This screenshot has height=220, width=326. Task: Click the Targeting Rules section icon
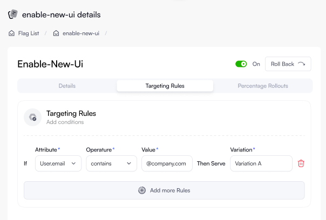(x=33, y=117)
